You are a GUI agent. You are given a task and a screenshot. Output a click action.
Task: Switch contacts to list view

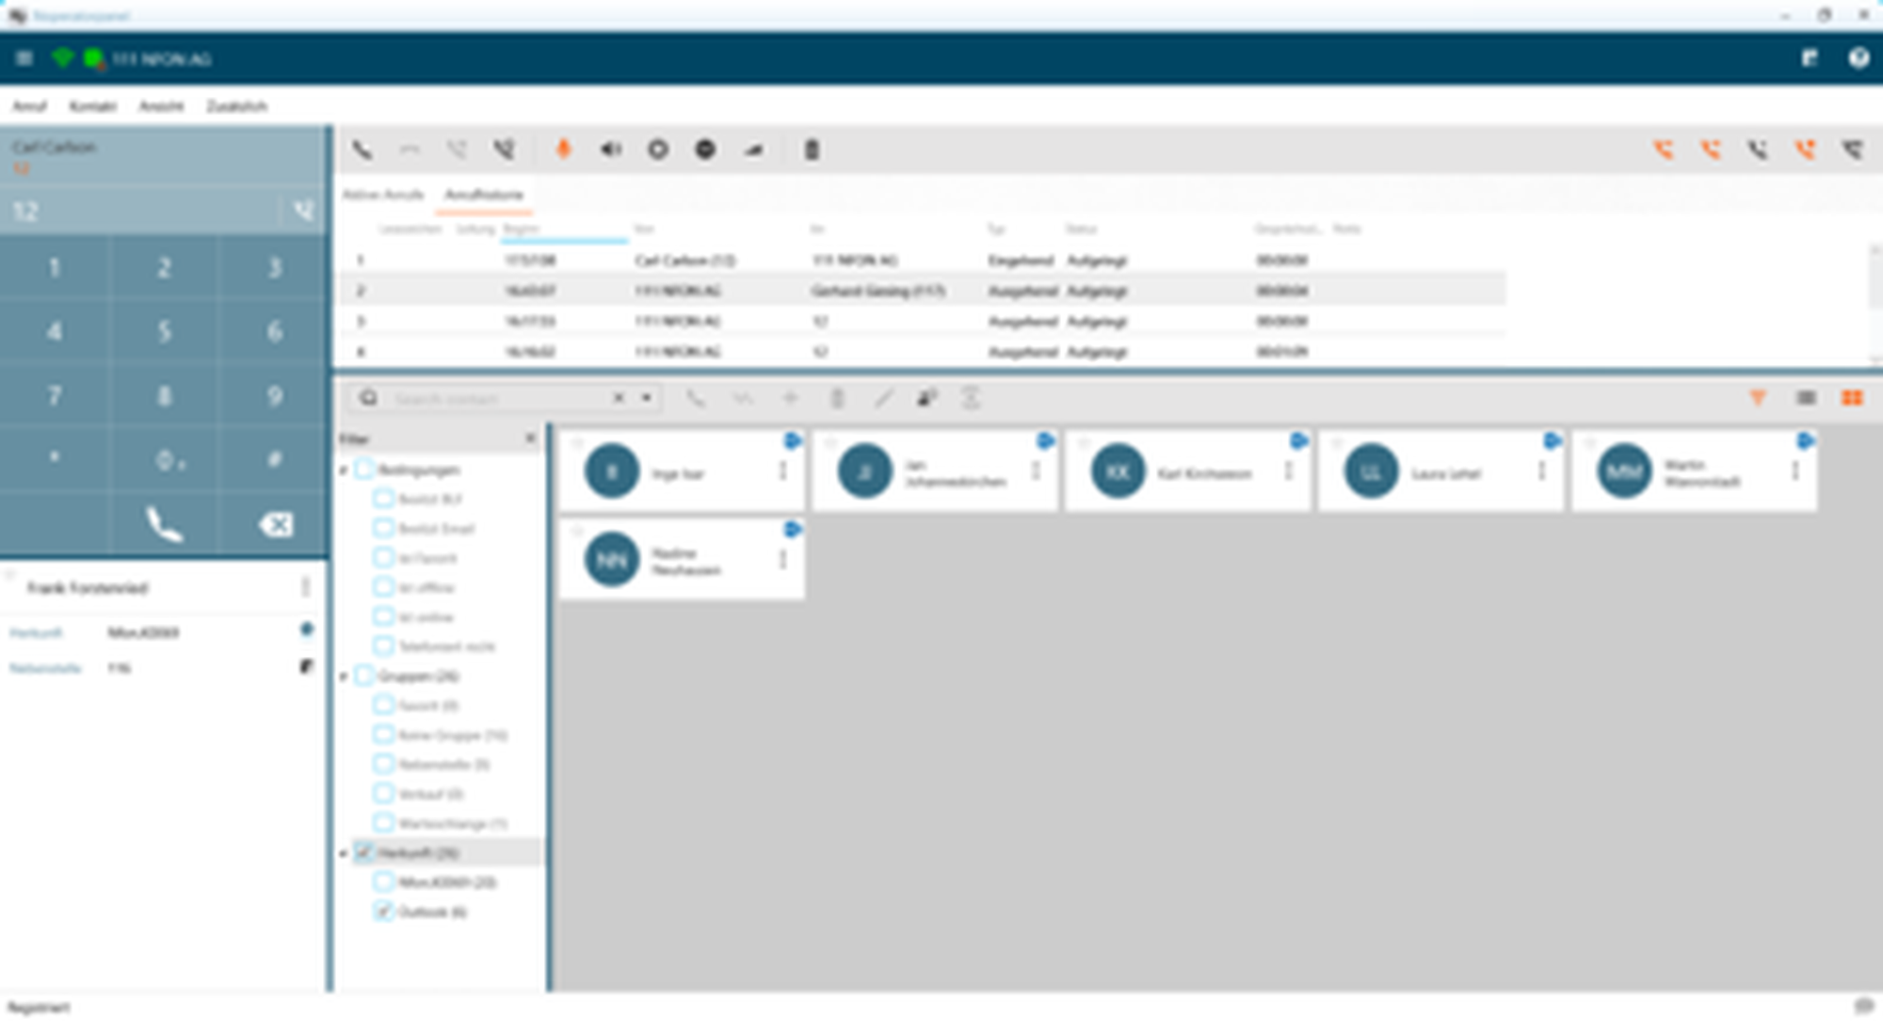tap(1806, 398)
